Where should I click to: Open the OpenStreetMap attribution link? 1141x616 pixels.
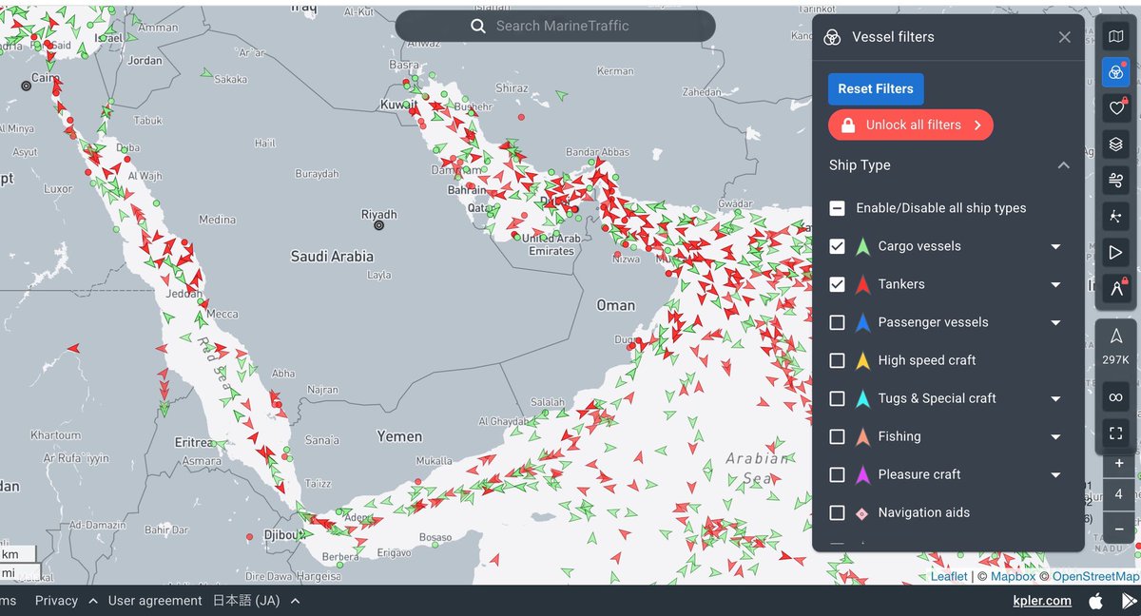(1095, 576)
